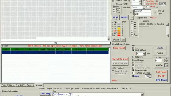Click the Orig button
The height and width of the screenshot is (96, 171).
[48, 94]
